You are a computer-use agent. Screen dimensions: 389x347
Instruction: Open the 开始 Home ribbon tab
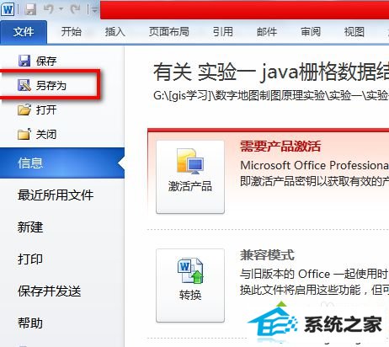coord(72,31)
